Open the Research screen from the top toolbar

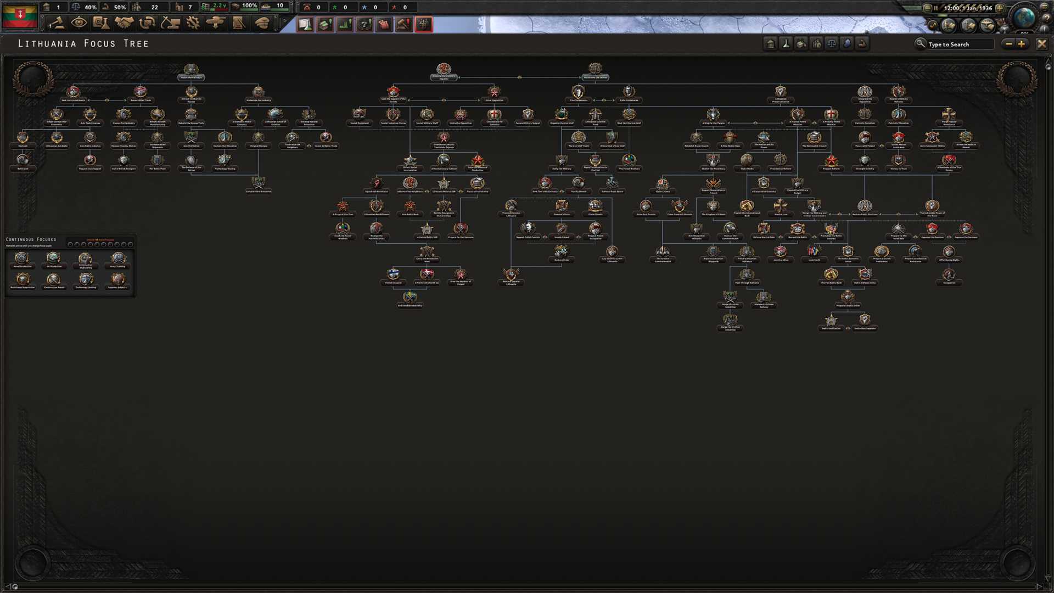[x=101, y=23]
